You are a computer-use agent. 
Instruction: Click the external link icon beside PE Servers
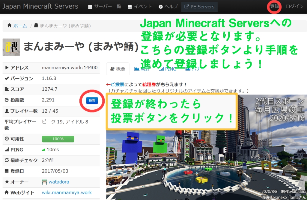186,7
